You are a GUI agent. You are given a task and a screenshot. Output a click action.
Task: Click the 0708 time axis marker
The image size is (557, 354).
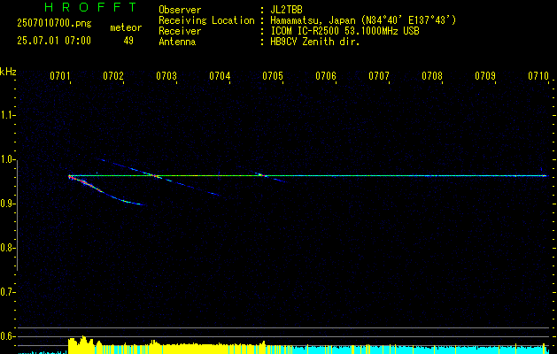(432, 76)
